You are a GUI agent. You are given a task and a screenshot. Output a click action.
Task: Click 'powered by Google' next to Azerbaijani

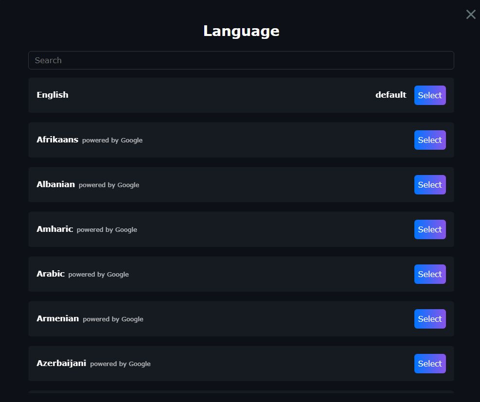coord(120,364)
